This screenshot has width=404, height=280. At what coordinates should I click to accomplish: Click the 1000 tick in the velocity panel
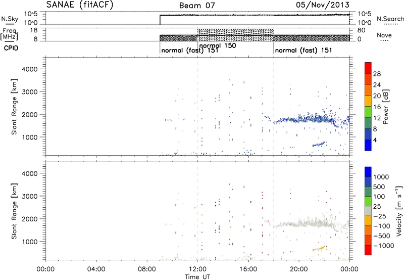pos(29,242)
